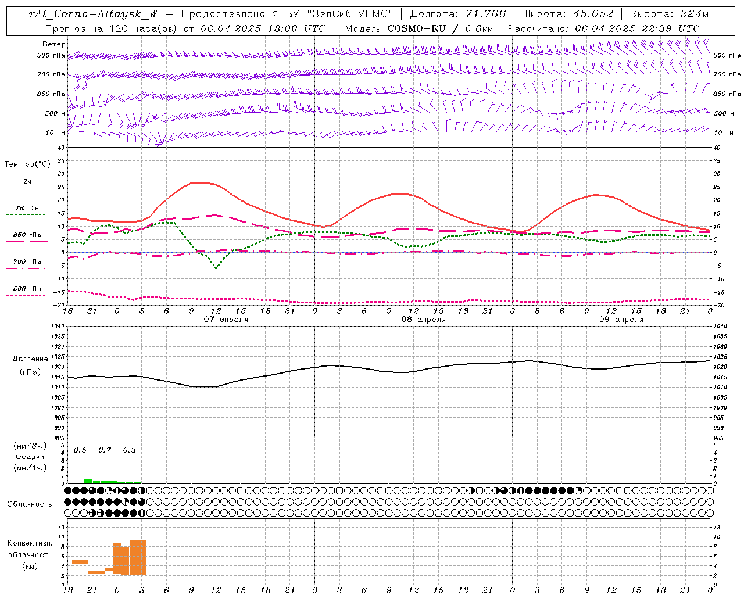744x595 pixels.
Task: Click the 500 гПа temperature legend entry
Action: point(27,291)
